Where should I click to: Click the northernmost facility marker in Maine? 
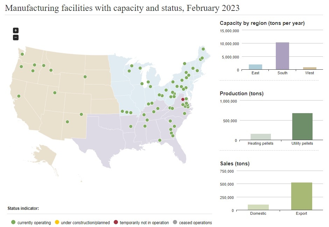point(203,49)
